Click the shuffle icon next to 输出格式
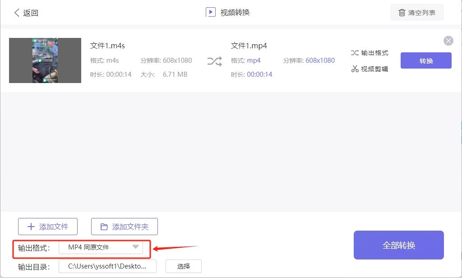Viewport: 462px width, 278px height. 355,53
